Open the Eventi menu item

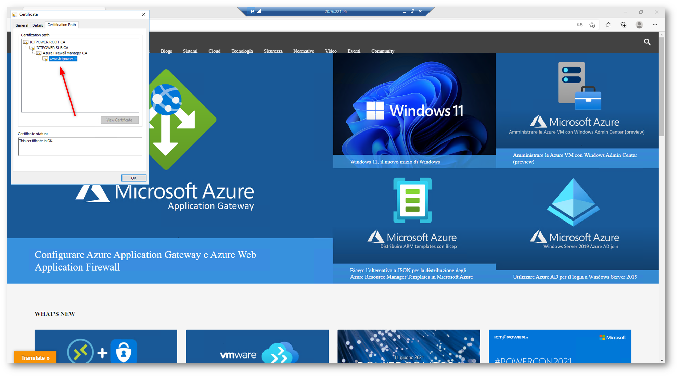pos(354,51)
